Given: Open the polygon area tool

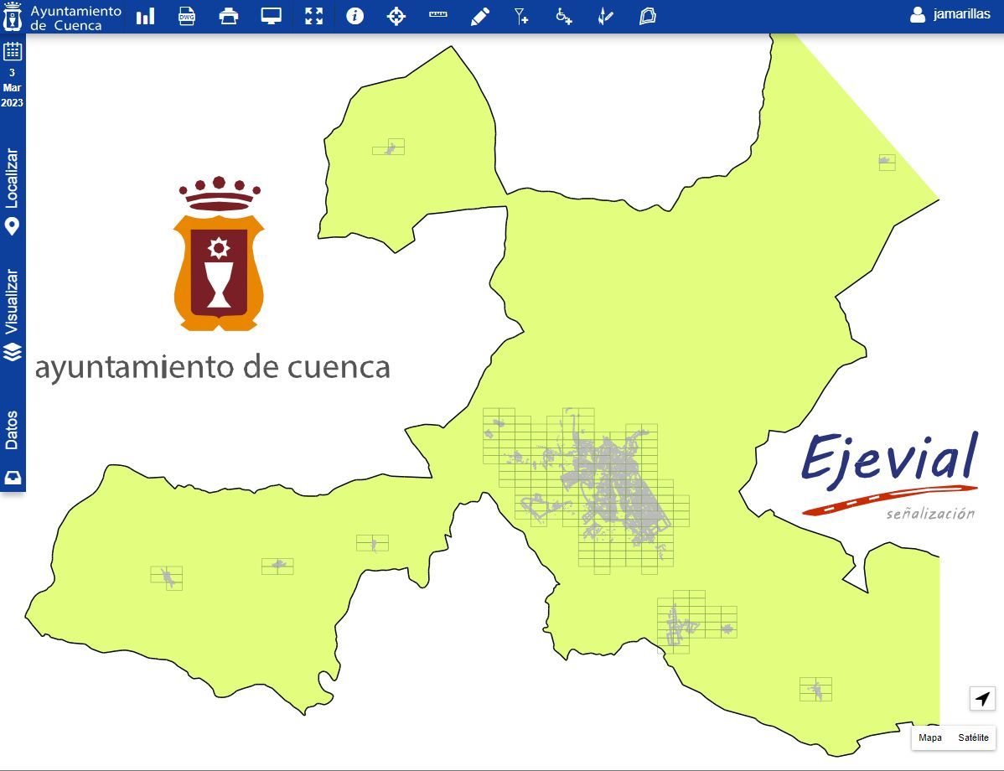Looking at the screenshot, I should click(x=647, y=16).
